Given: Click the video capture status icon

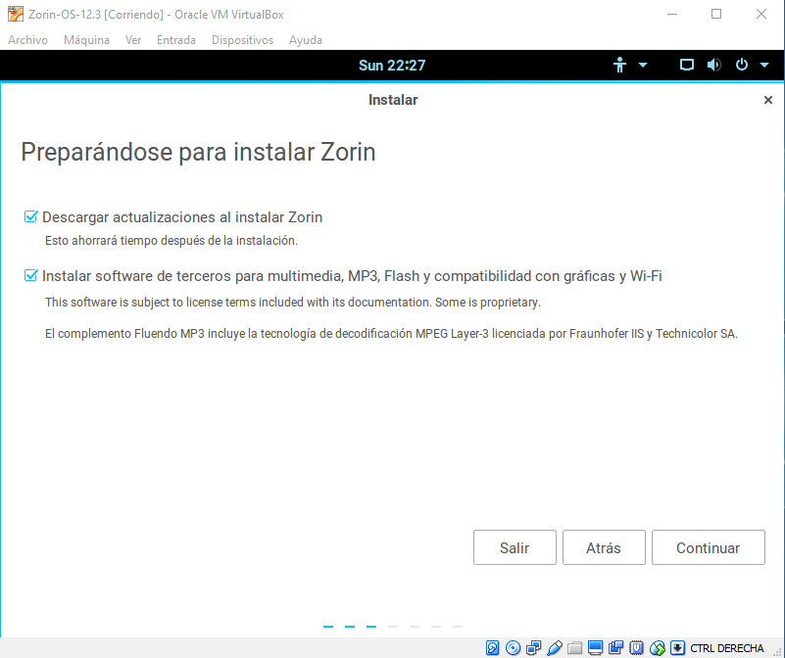Looking at the screenshot, I should [615, 648].
